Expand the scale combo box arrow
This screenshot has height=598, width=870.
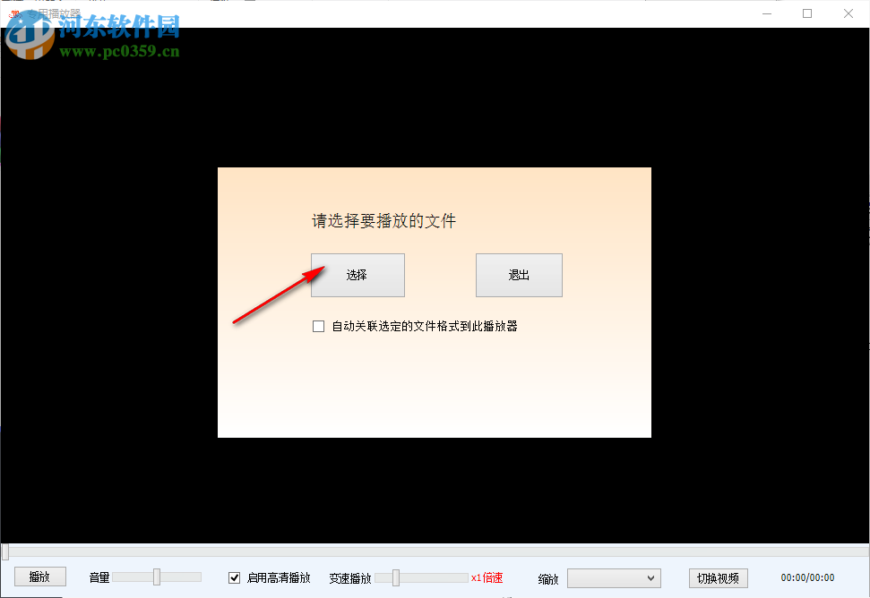651,577
